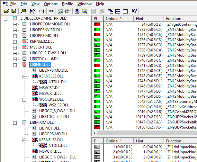
Task: Select the _ZN5Coord4ZERO function row
Action: (x=181, y=112)
